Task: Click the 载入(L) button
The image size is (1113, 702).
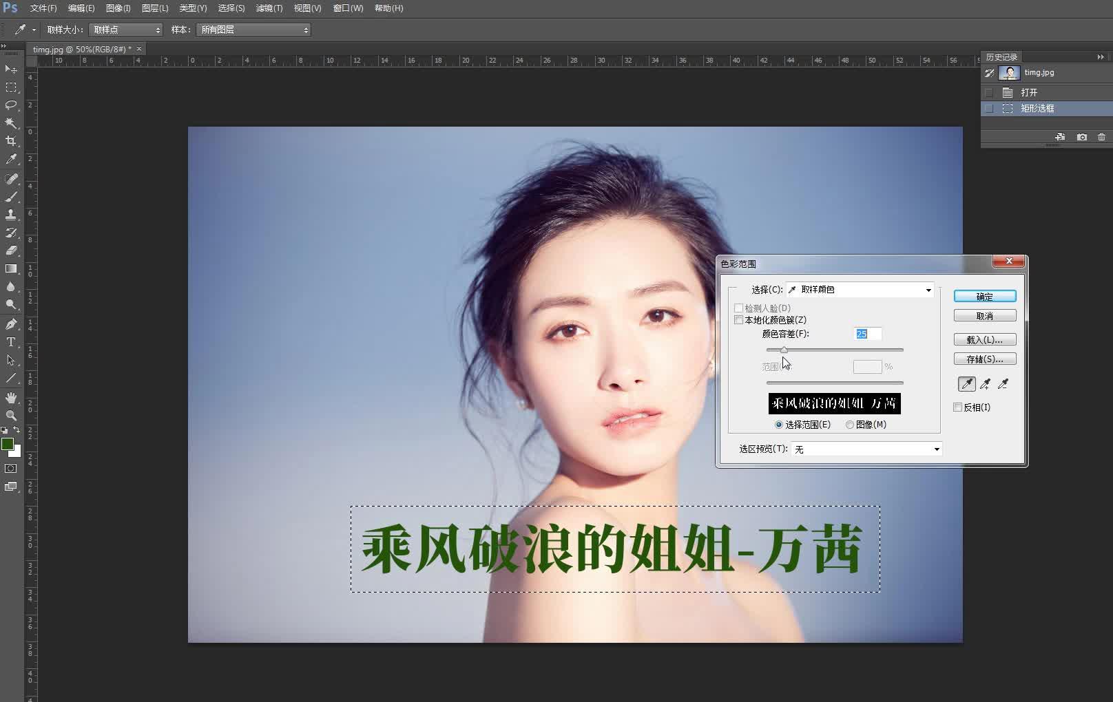Action: (984, 339)
